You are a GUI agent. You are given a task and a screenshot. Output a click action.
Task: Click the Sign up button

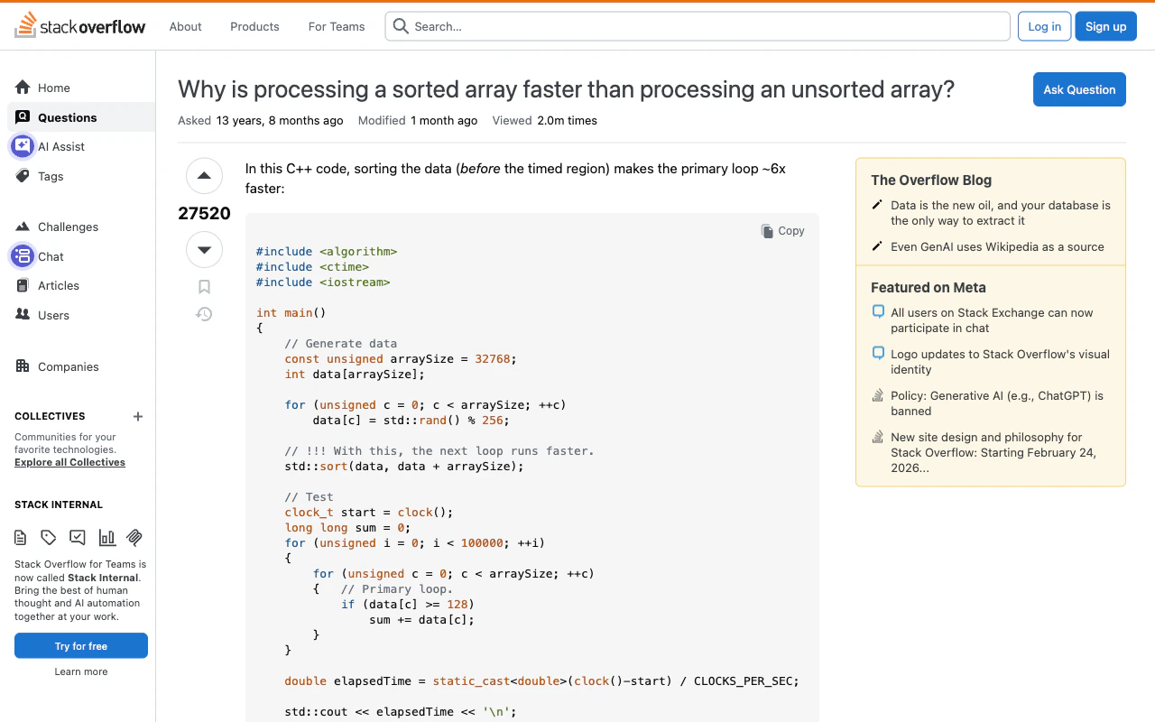point(1105,26)
